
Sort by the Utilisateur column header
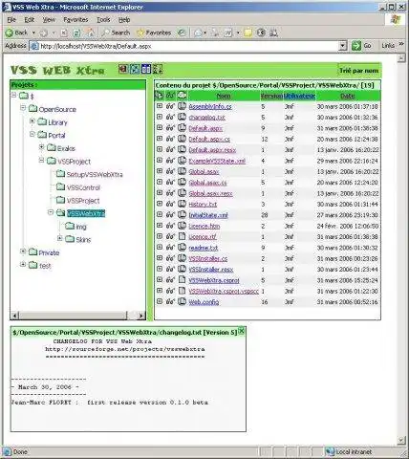coord(299,96)
